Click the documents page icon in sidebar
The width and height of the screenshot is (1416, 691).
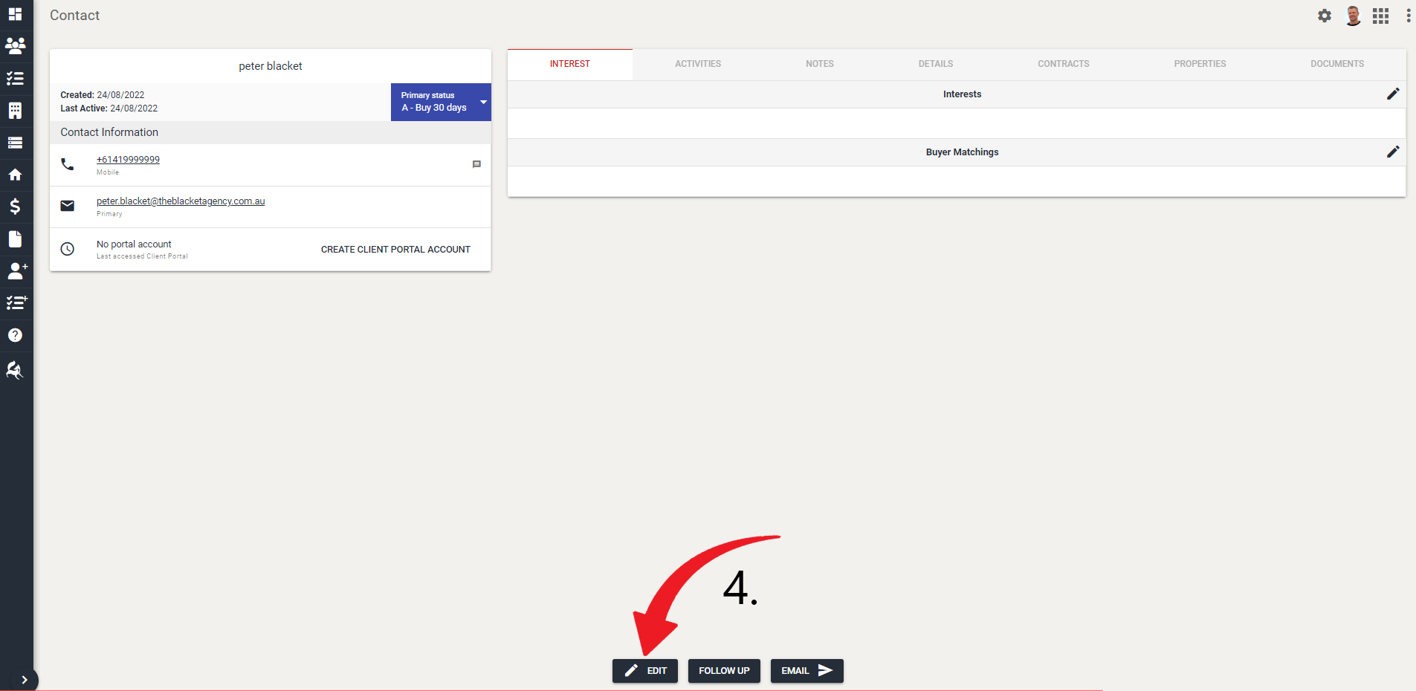[x=15, y=239]
